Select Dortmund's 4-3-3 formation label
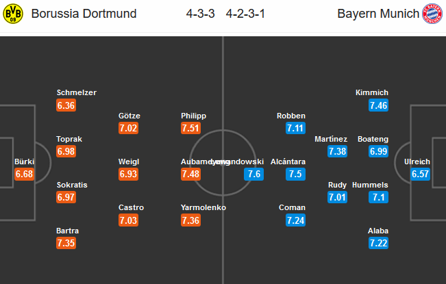Viewport: 446px width, 284px height. 201,14
